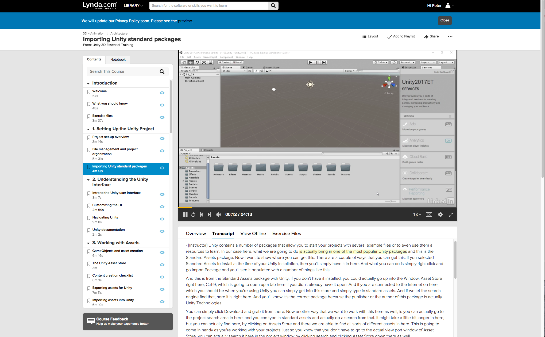Play Exporting assets for Unity video
The width and height of the screenshot is (545, 337).
pyautogui.click(x=112, y=288)
